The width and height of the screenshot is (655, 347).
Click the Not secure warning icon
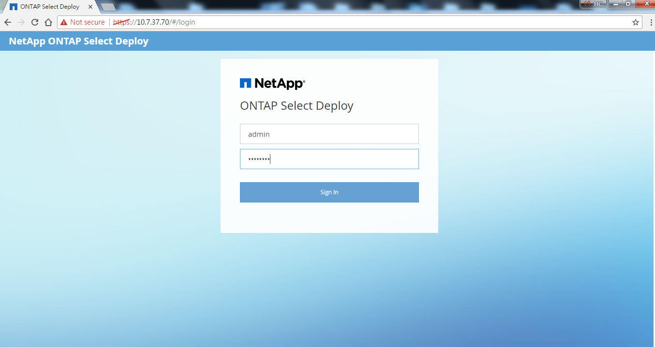pos(64,22)
